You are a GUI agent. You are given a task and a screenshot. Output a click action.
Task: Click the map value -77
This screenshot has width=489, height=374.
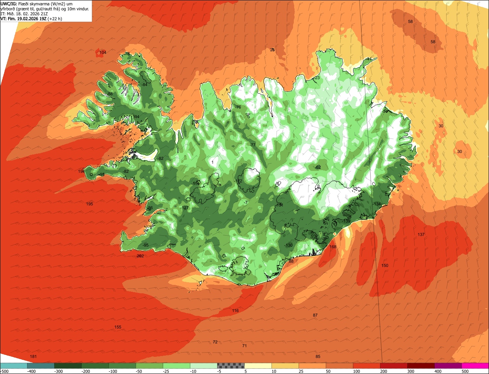(x=252, y=145)
